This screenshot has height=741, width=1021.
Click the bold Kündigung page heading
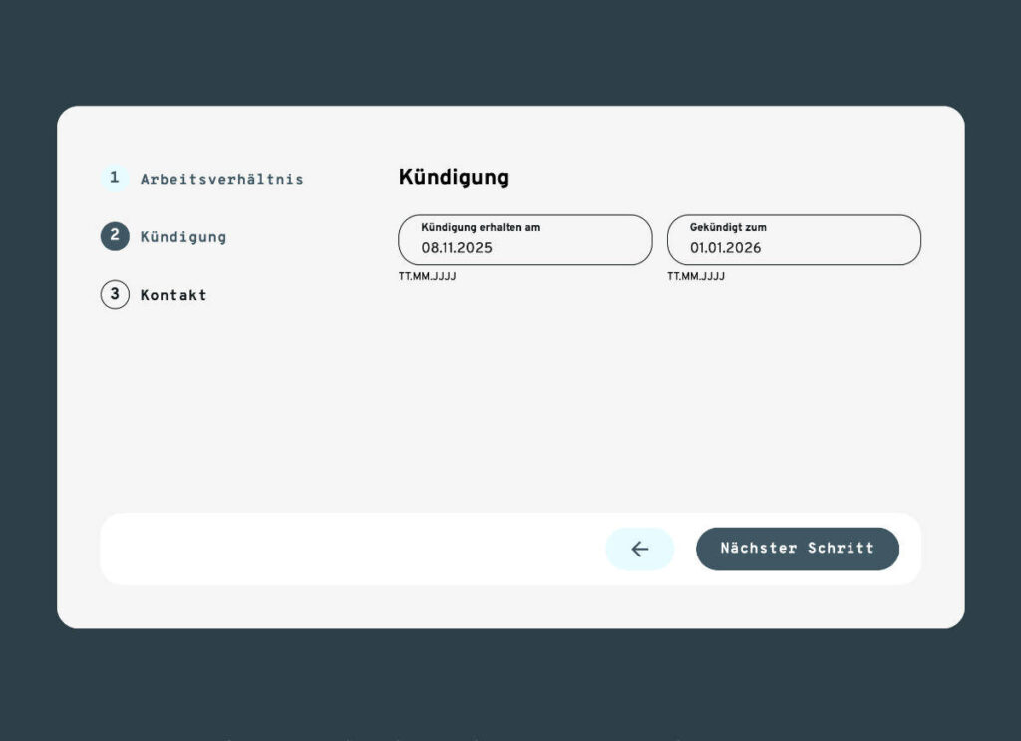click(453, 178)
